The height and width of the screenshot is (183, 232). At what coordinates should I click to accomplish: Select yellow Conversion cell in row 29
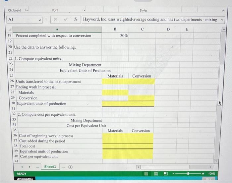(x=141, y=98)
